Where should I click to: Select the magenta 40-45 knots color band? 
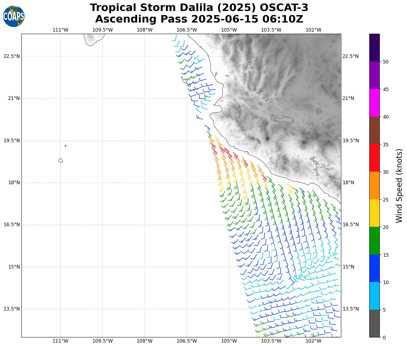(374, 103)
